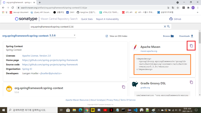The height and width of the screenshot is (113, 201).
Task: Click the Gradle elephant logo
Action: coord(135,84)
